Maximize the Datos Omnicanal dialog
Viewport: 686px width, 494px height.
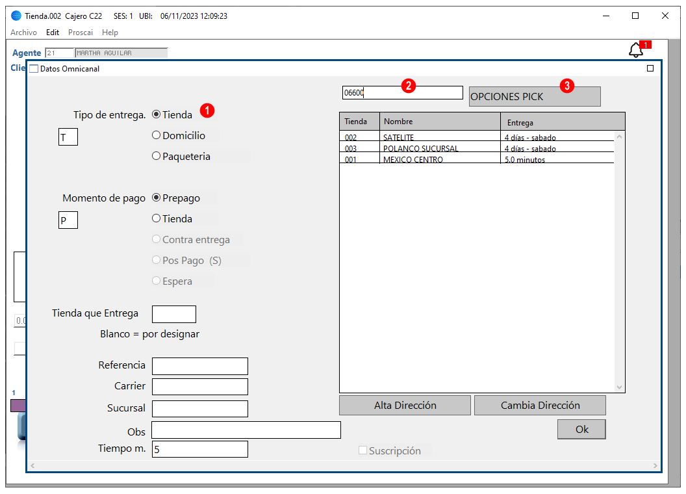click(650, 68)
